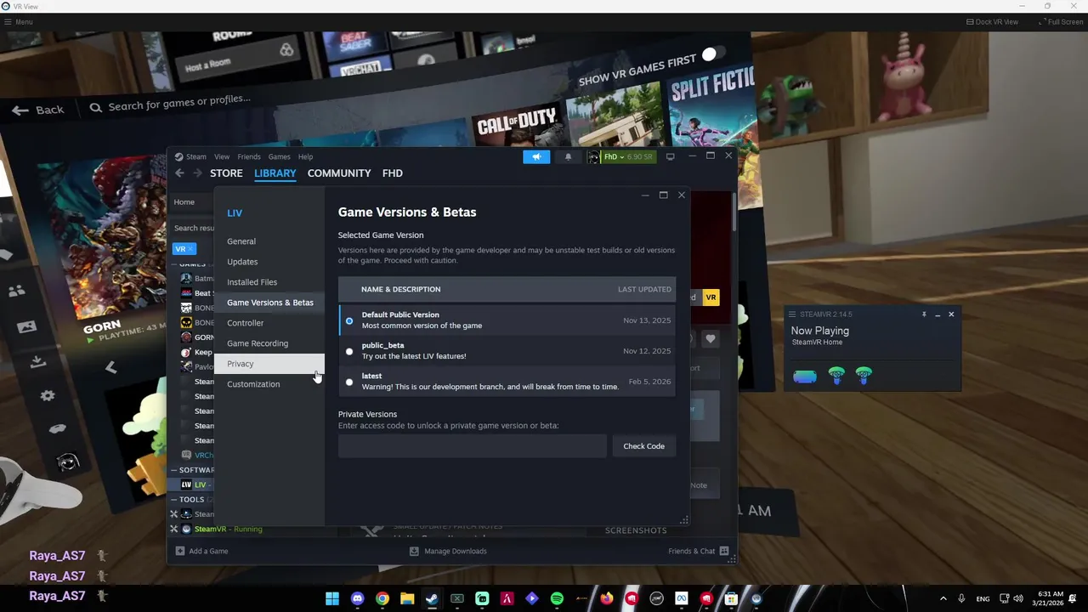Select Default Public Version radio button
Image resolution: width=1088 pixels, height=612 pixels.
pyautogui.click(x=349, y=320)
